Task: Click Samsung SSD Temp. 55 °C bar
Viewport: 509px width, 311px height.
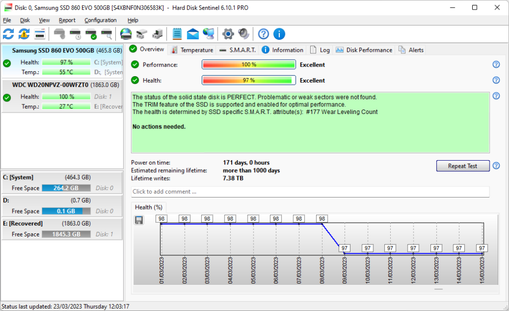Action: 66,72
